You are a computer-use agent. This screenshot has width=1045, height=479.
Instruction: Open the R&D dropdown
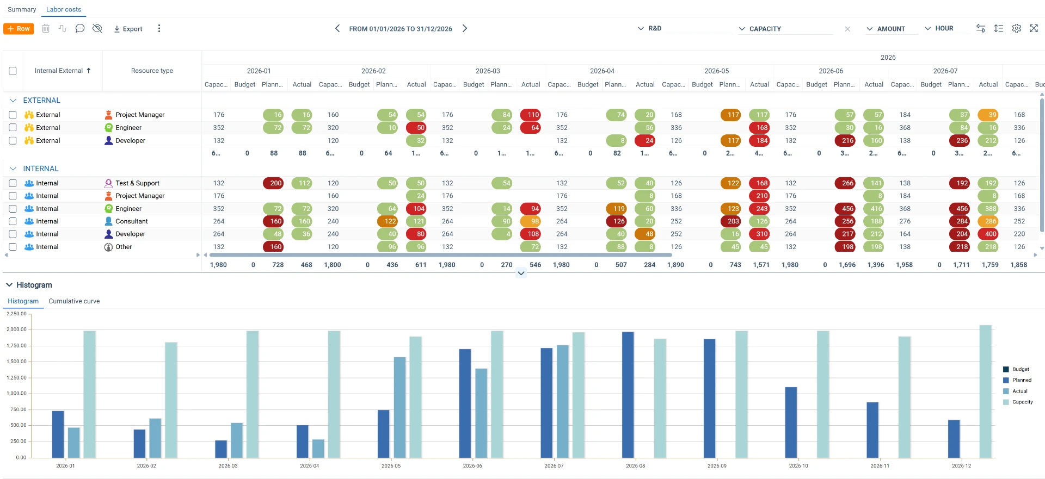684,28
